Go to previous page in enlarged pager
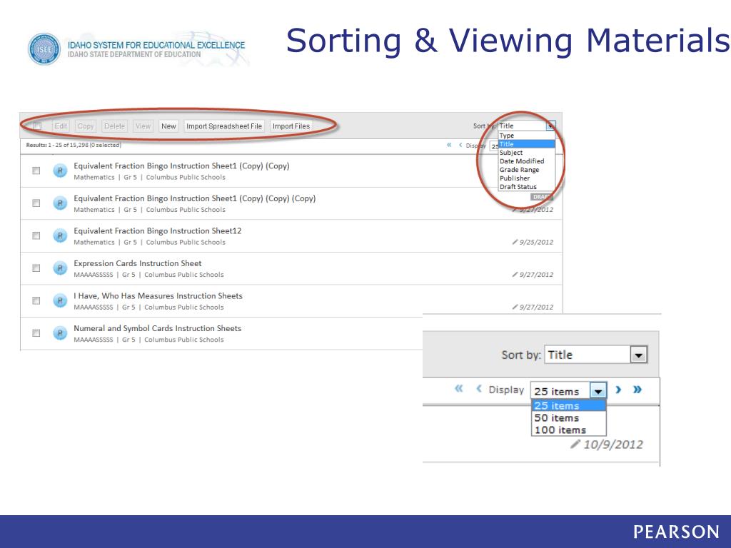Screen dimensions: 731x548 pyautogui.click(x=478, y=389)
